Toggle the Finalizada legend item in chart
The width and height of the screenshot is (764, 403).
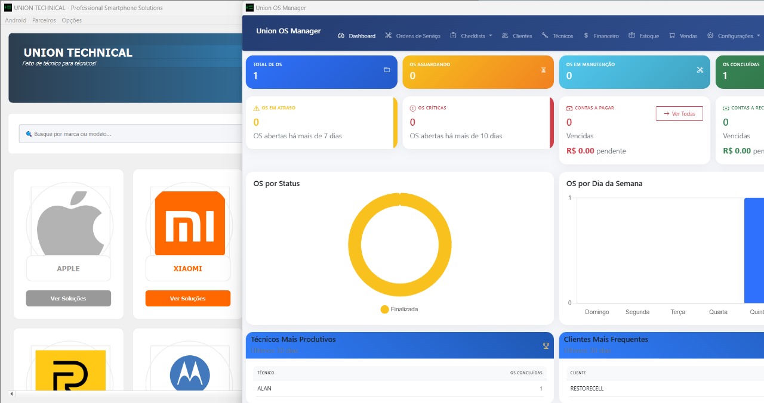point(399,309)
